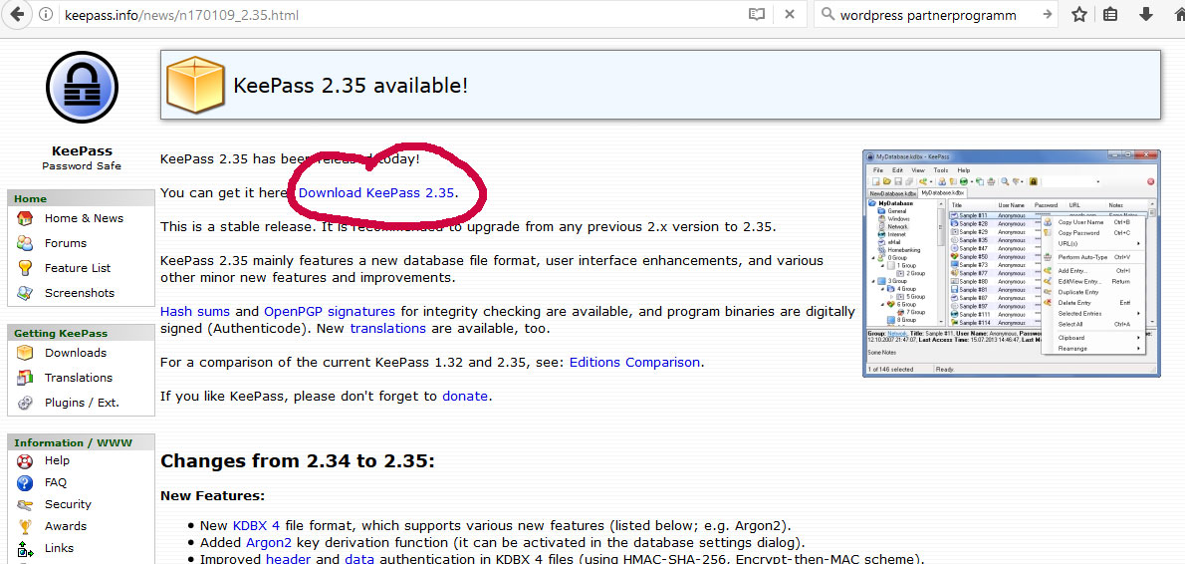
Task: Open the Help sidebar link
Action: coord(57,460)
